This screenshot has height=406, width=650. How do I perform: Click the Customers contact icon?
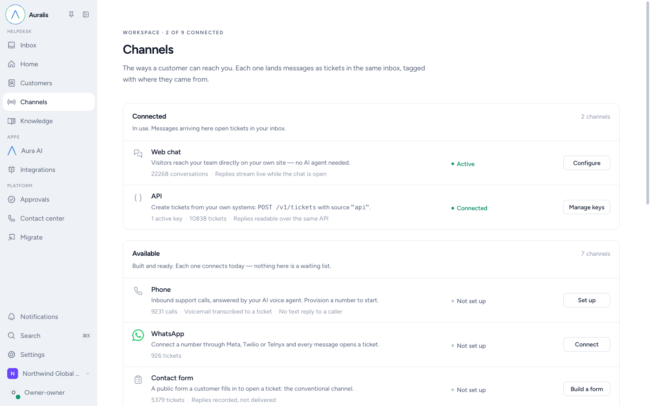coord(12,83)
